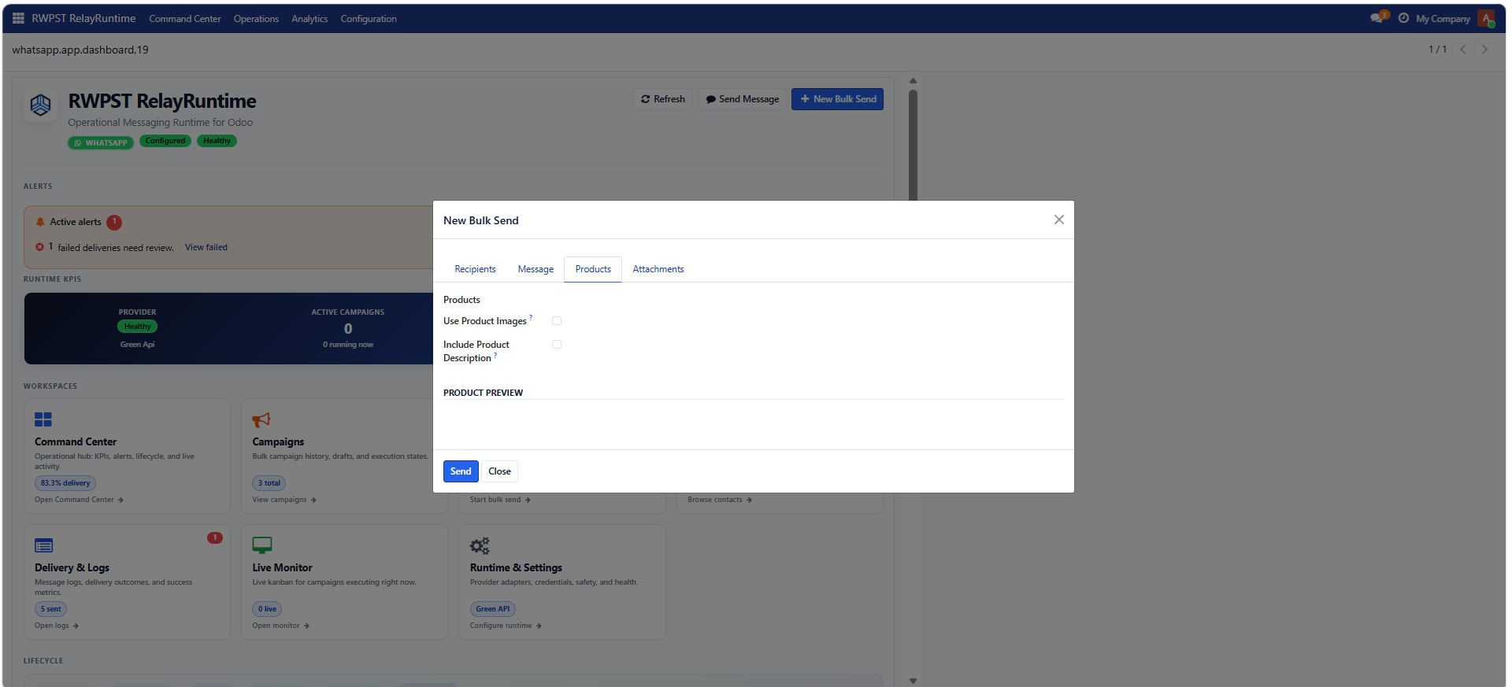Follow the Configure runtime link
Viewport: 1512px width, 687px height.
click(x=506, y=626)
